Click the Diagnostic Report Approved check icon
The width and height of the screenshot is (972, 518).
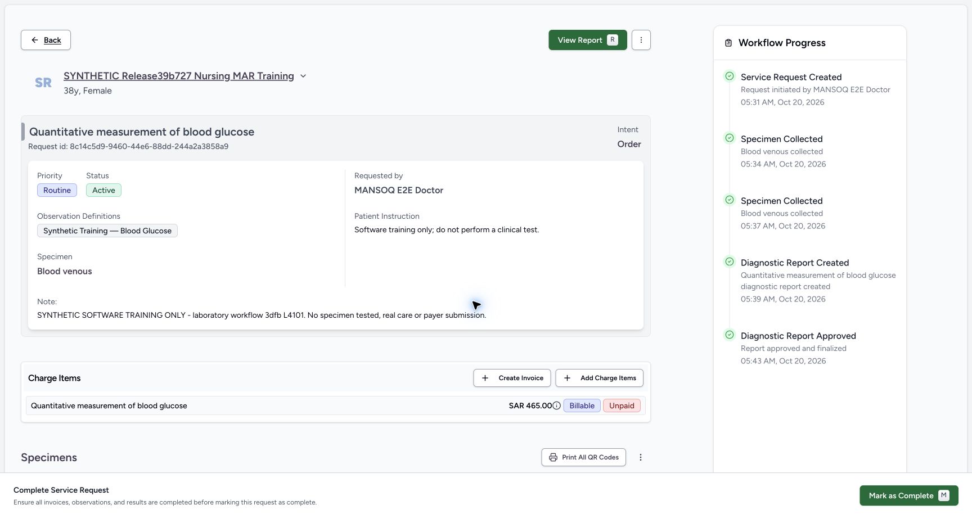pyautogui.click(x=730, y=335)
